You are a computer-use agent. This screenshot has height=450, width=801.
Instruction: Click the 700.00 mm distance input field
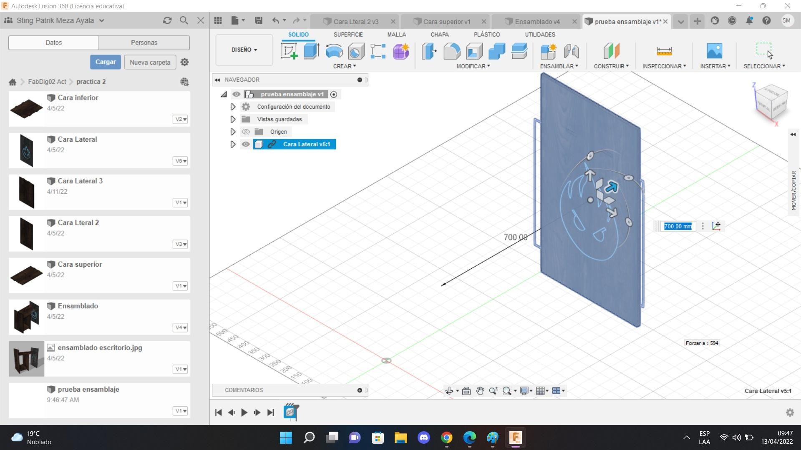point(678,226)
